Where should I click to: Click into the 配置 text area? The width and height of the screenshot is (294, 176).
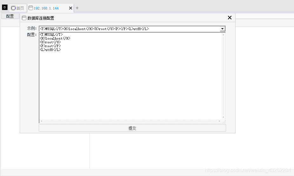(x=130, y=76)
